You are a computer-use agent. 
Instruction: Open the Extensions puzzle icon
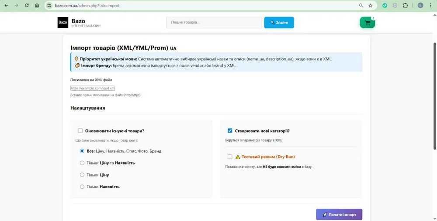click(x=405, y=5)
